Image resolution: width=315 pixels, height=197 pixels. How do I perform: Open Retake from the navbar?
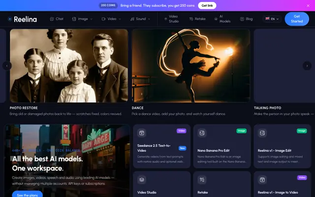(x=197, y=19)
